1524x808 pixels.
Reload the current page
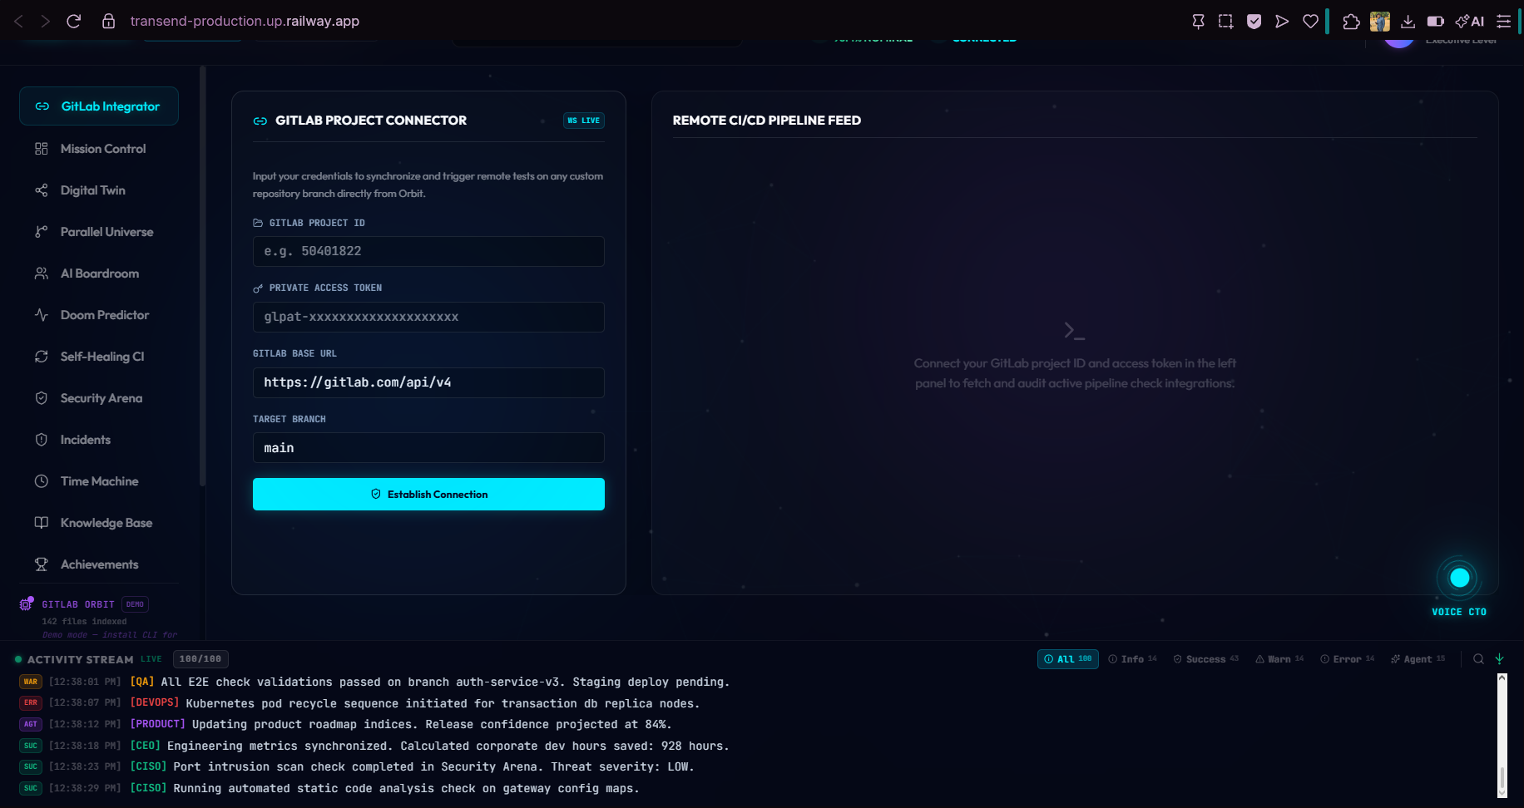[73, 21]
